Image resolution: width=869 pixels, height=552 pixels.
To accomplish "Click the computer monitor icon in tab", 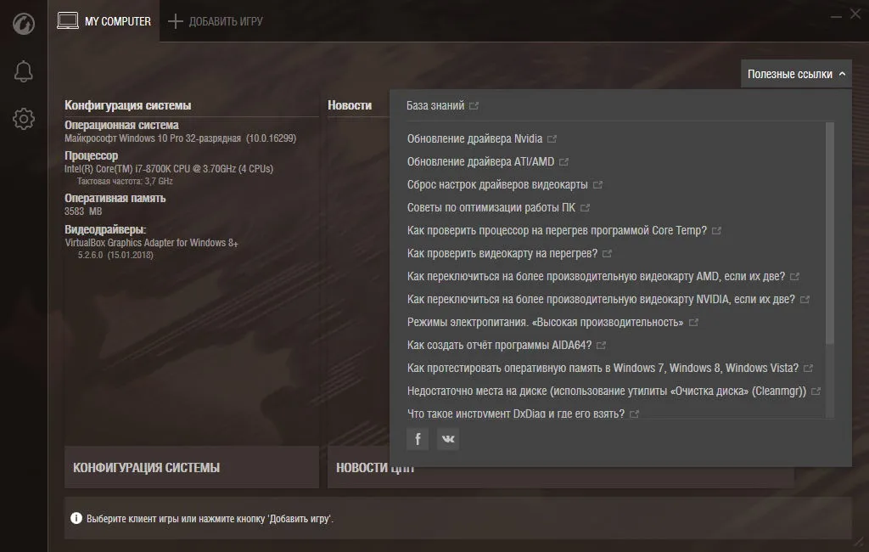I will click(68, 20).
